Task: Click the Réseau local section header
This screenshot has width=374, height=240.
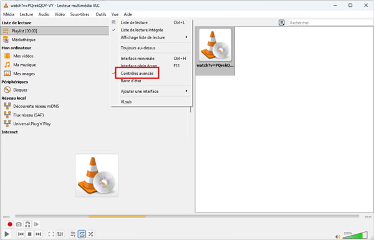Action: coord(14,98)
